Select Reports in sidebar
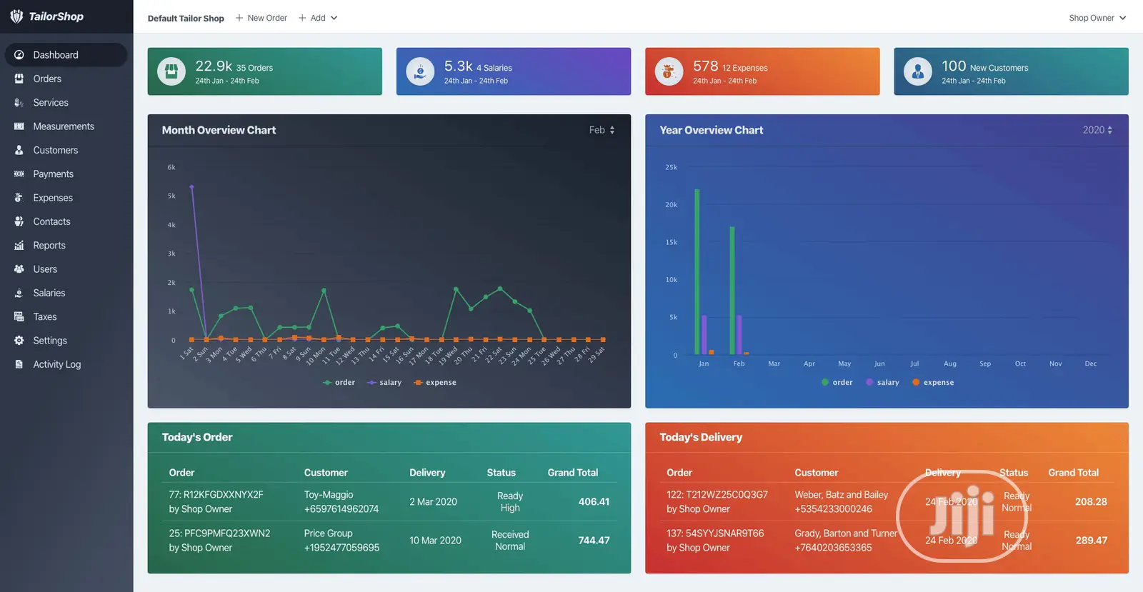 pyautogui.click(x=49, y=246)
